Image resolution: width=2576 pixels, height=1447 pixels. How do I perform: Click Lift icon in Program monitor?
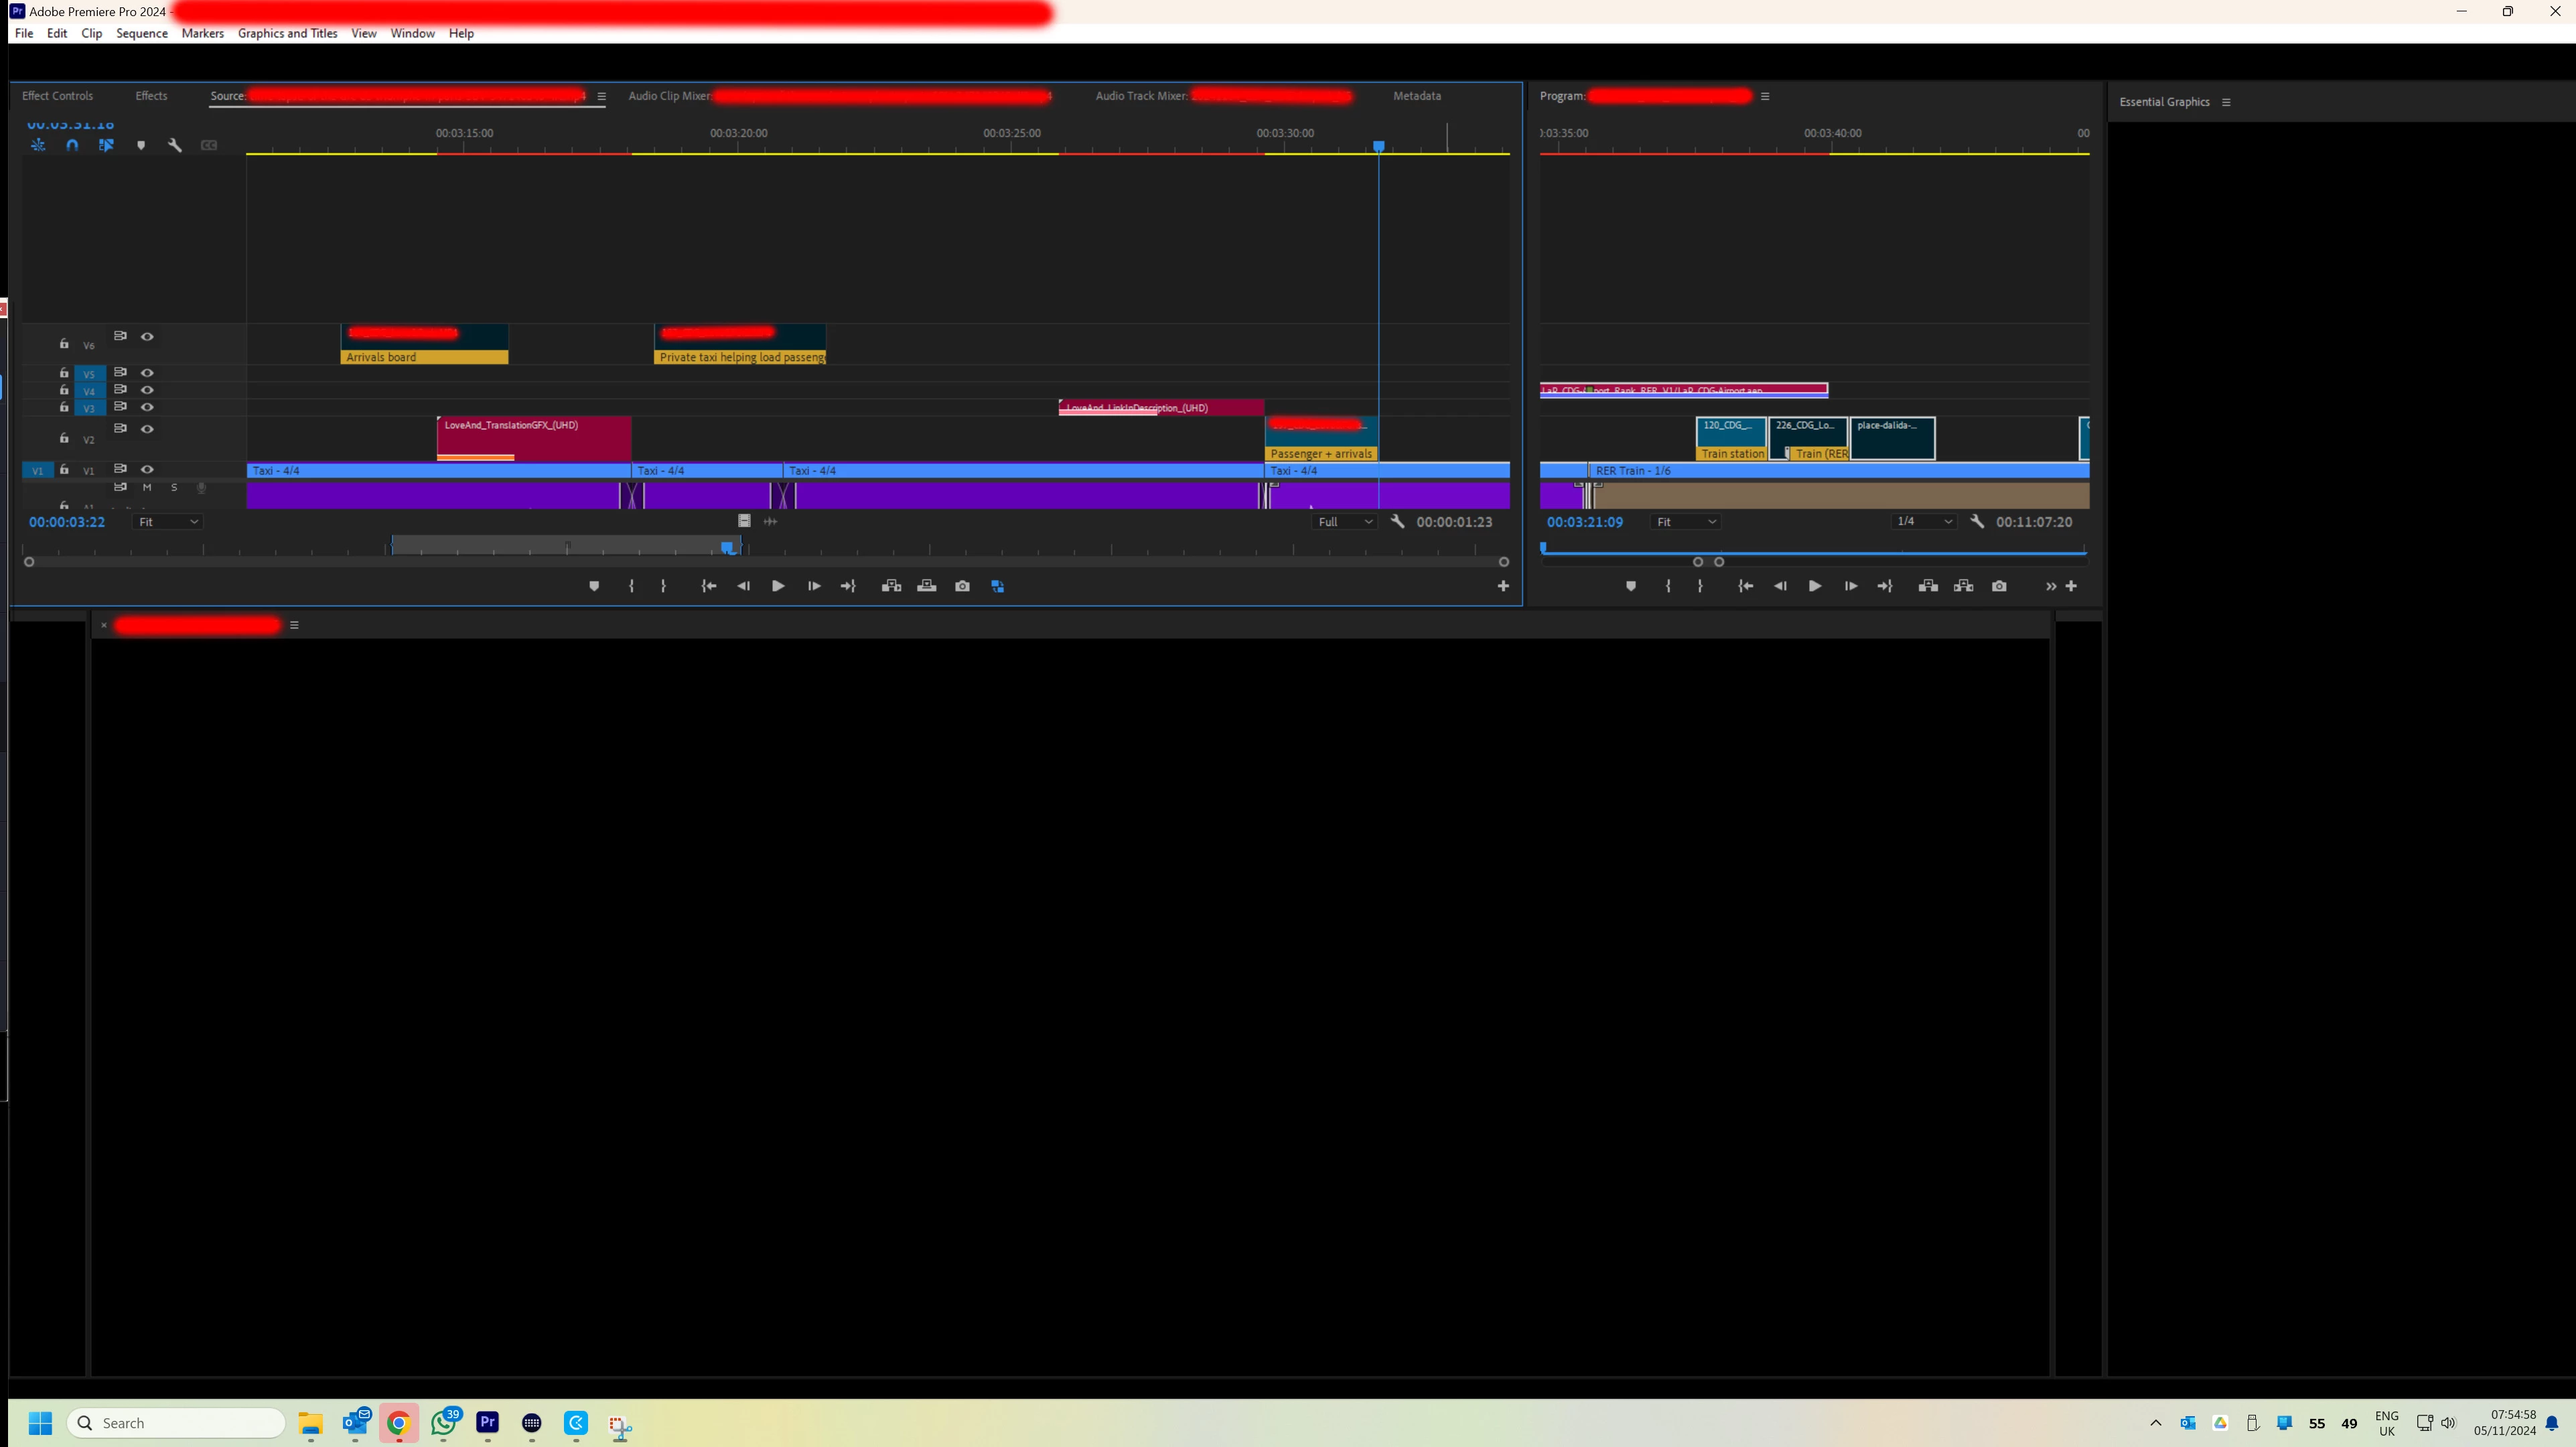(1928, 586)
